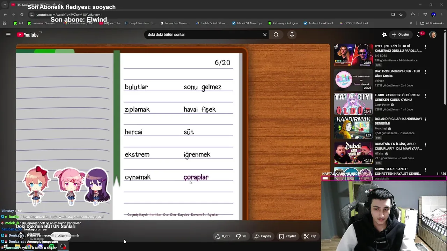The width and height of the screenshot is (447, 251).
Task: Open the Twitch & Kick Strea... bookmark
Action: coord(211,23)
